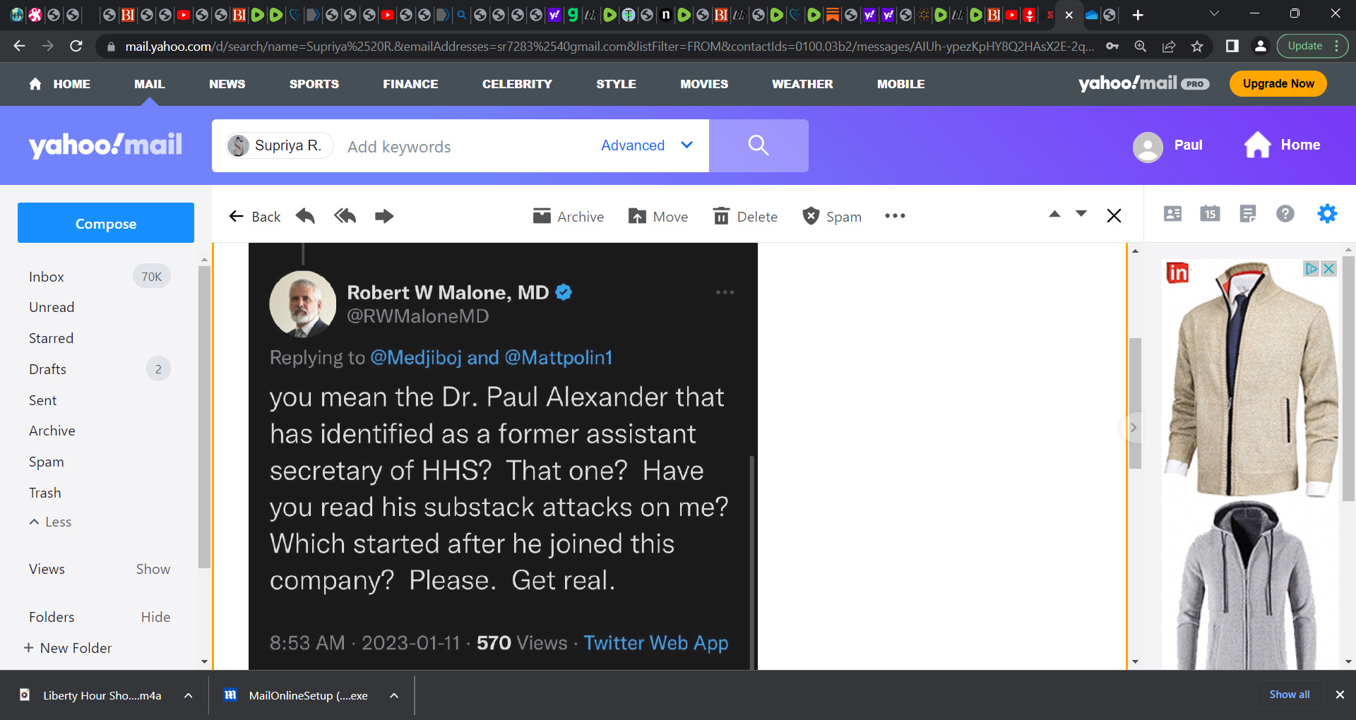This screenshot has width=1356, height=720.
Task: Go to the FINANCE tab
Action: tap(410, 84)
